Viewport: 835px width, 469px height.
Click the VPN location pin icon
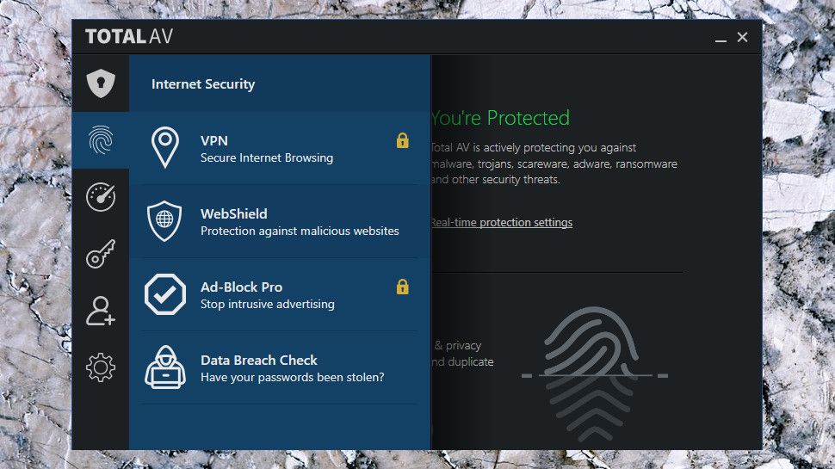[165, 147]
